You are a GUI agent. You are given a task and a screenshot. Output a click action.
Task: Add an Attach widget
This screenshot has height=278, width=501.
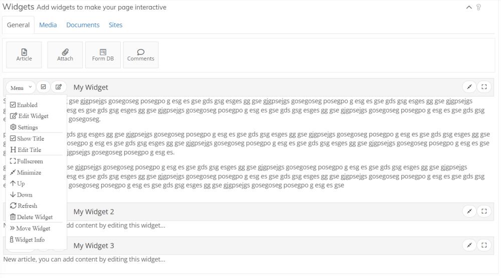coord(65,55)
